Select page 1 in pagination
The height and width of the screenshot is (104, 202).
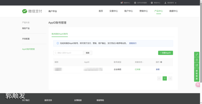165,79
